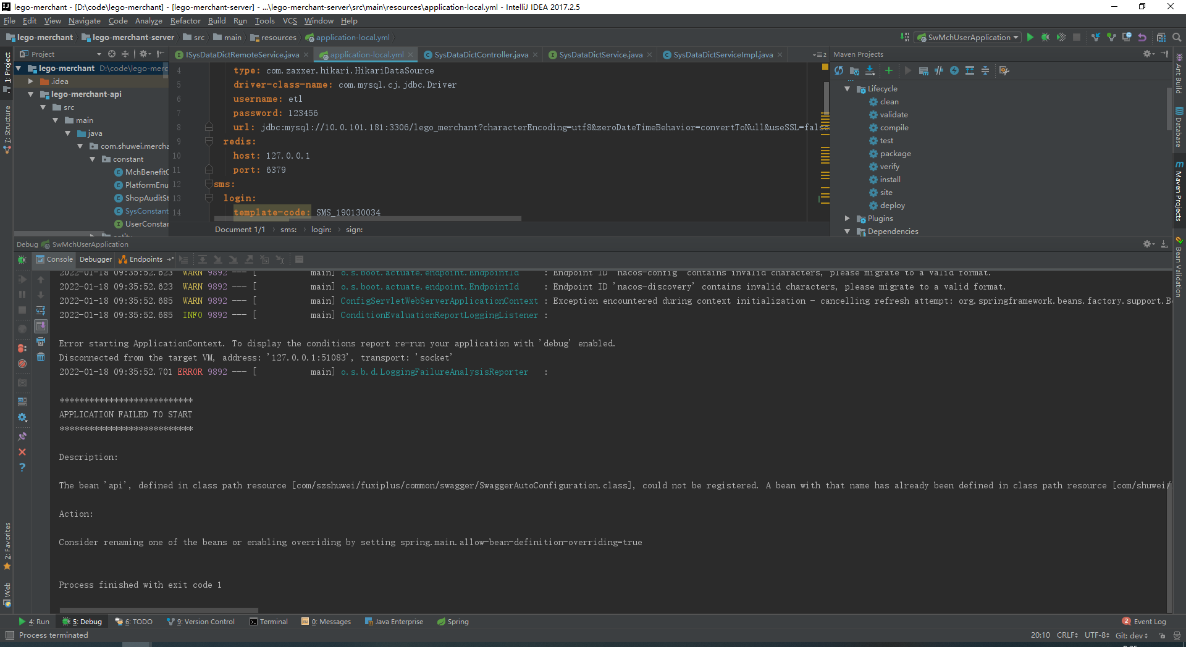Viewport: 1186px width, 647px height.
Task: Open 6: TODO tool window
Action: click(133, 622)
